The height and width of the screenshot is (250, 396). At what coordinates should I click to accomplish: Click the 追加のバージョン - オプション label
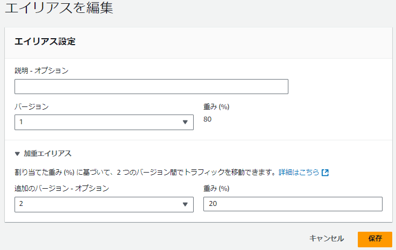click(x=62, y=189)
